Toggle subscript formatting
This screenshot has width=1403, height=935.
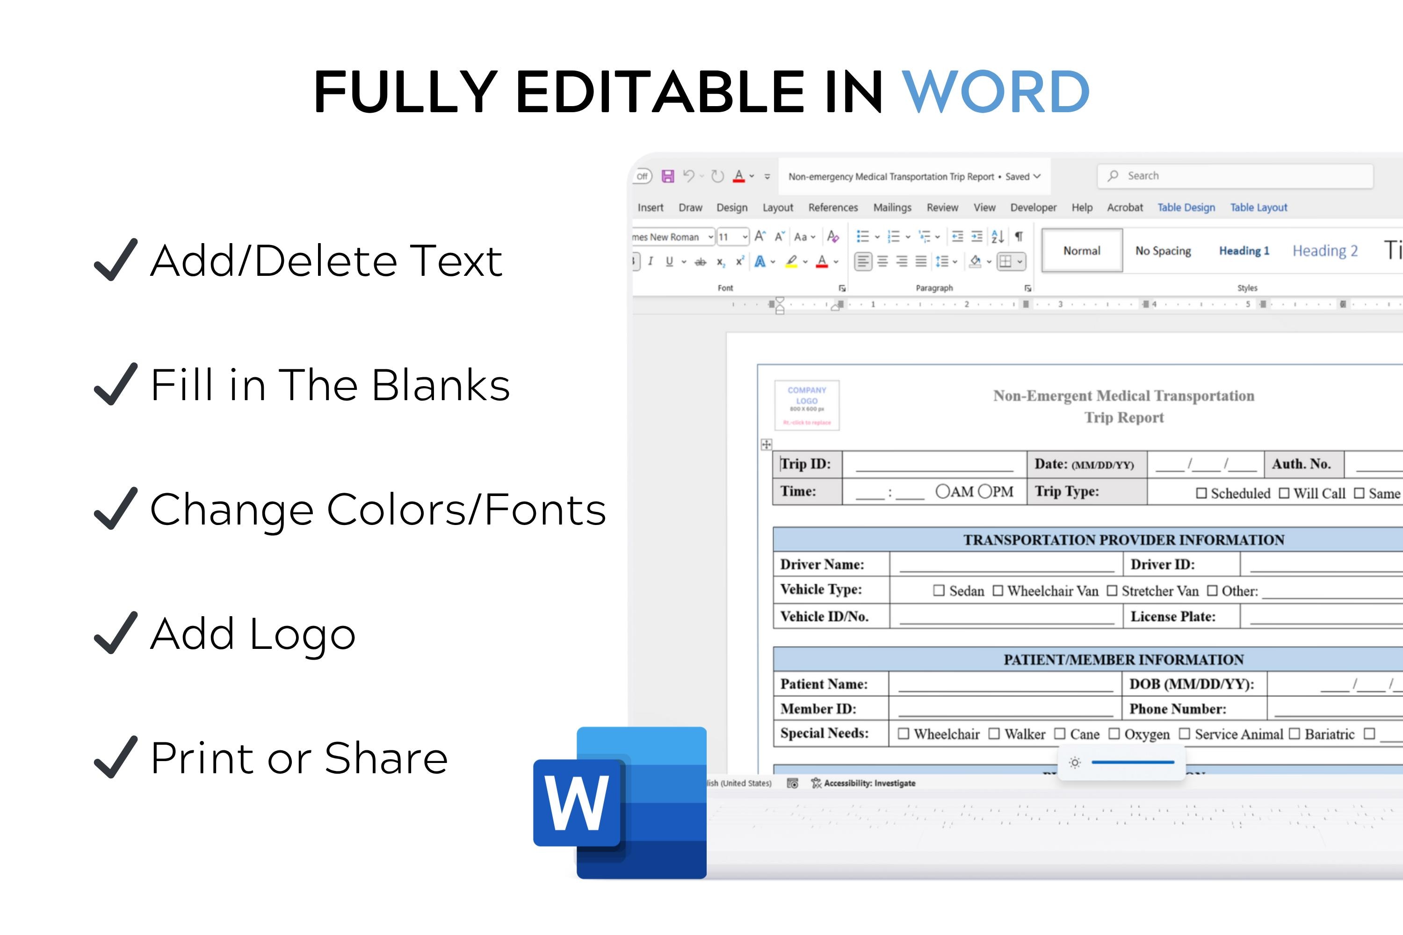721,262
